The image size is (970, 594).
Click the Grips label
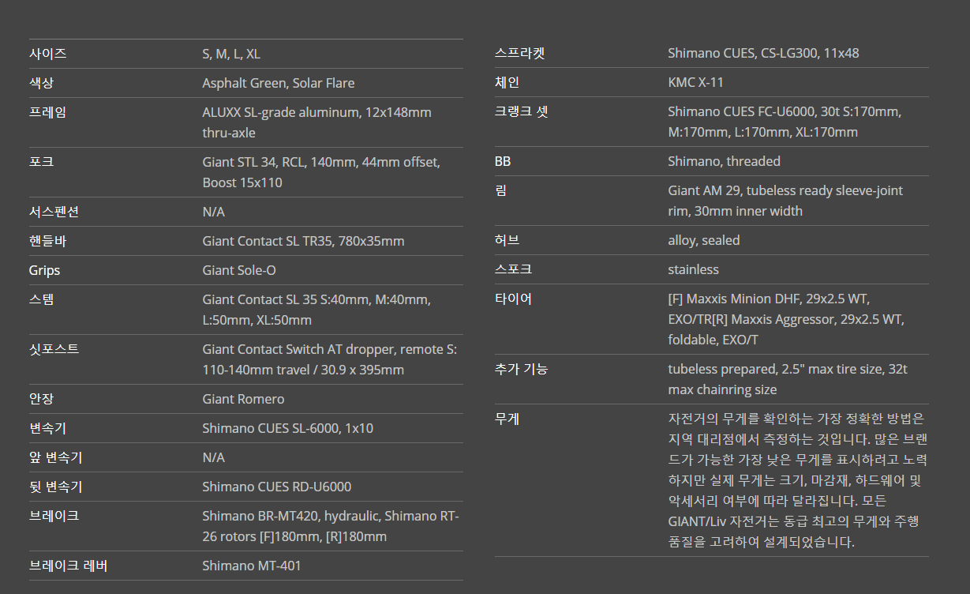click(44, 270)
